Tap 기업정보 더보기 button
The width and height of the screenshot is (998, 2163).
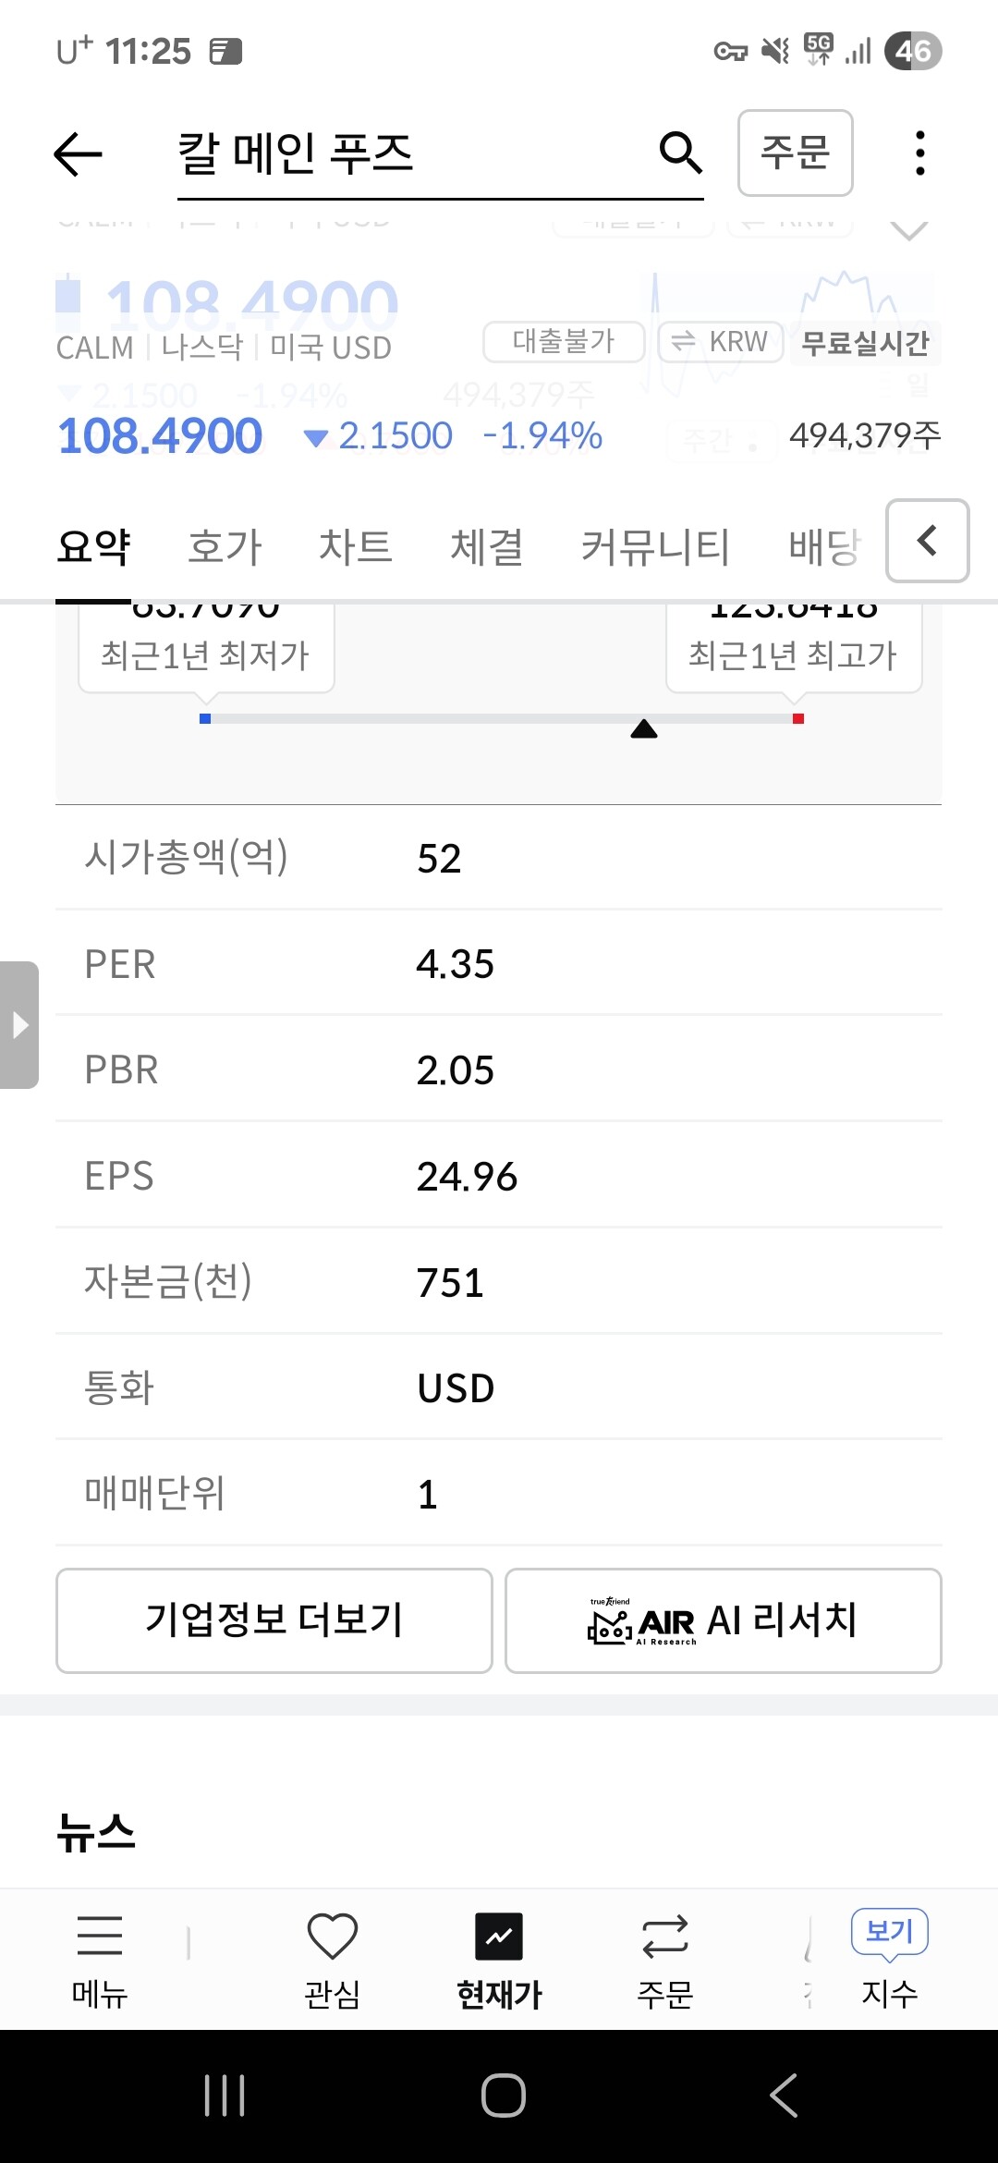(274, 1620)
